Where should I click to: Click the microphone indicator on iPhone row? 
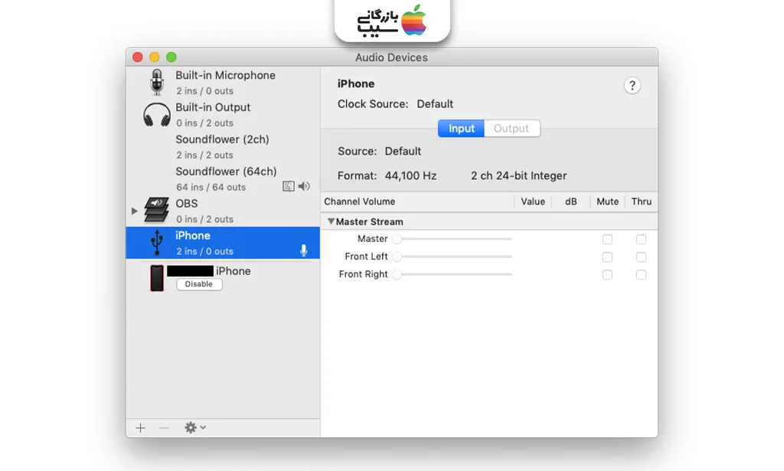[303, 250]
